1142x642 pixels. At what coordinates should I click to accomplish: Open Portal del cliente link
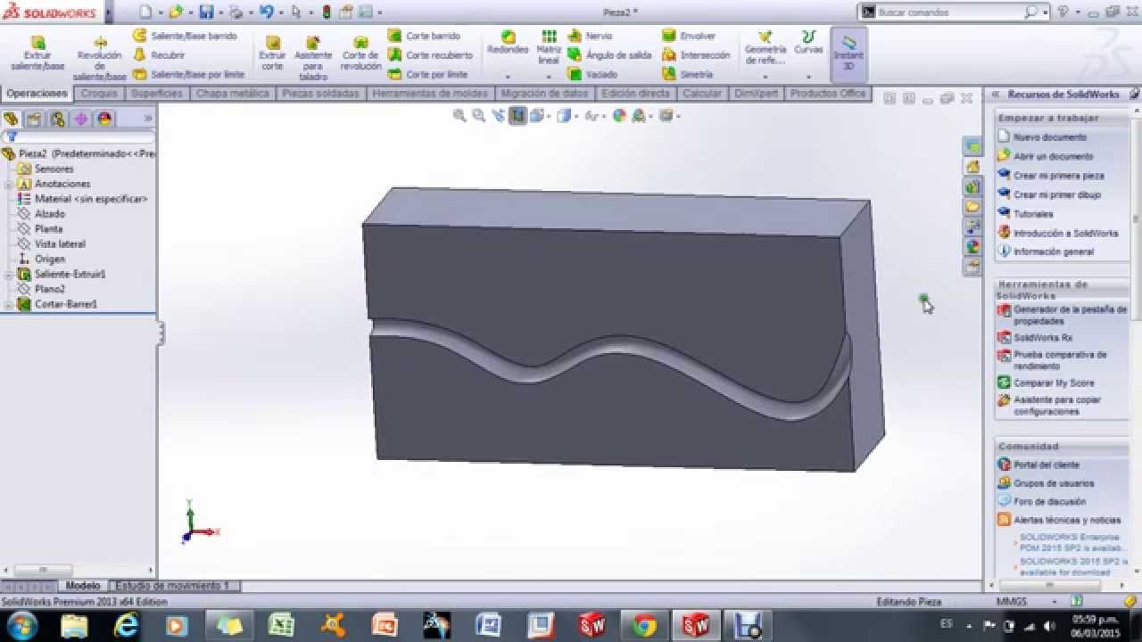[x=1046, y=465]
